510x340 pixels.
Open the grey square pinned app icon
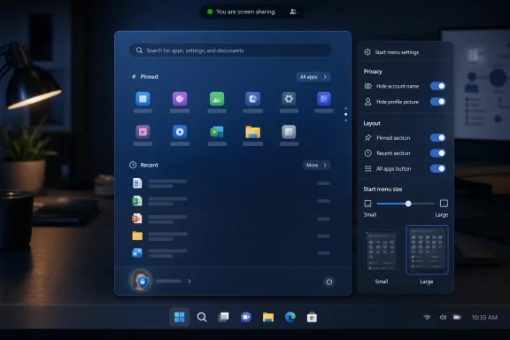(289, 132)
